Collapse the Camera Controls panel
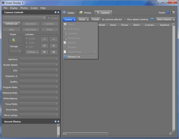The width and height of the screenshot is (179, 139). [55, 13]
